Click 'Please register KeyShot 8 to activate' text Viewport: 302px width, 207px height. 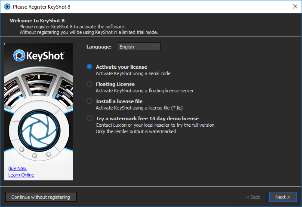72,27
